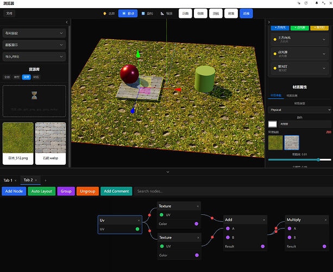Click Uv node green output port
333x272 pixels.
tap(137, 229)
